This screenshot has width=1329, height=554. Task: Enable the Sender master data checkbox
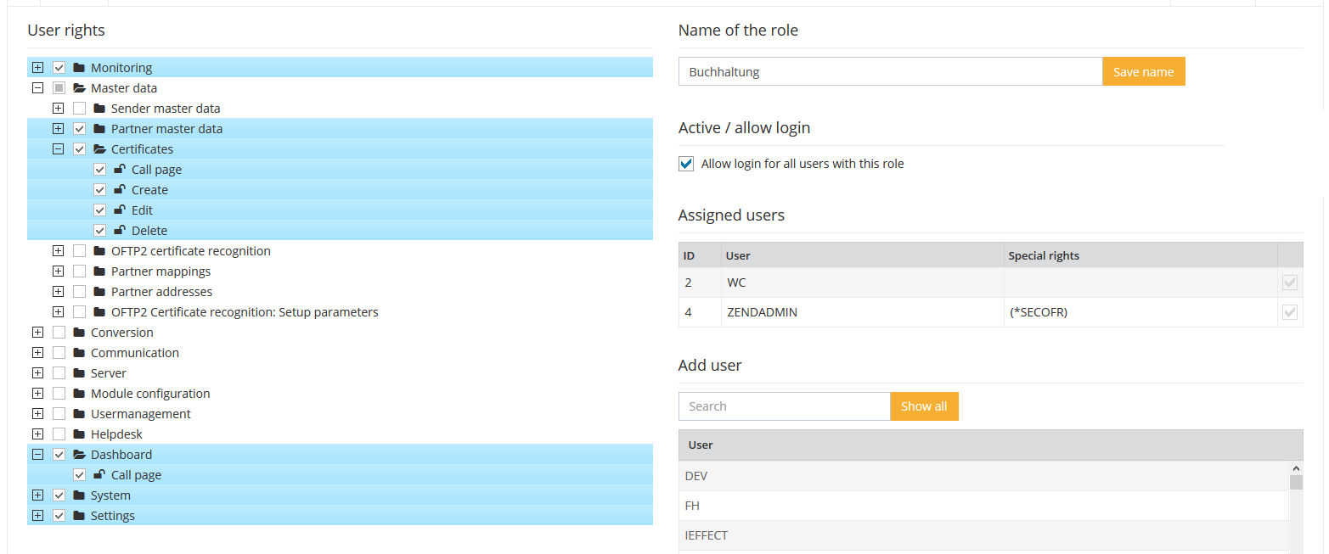tap(79, 109)
